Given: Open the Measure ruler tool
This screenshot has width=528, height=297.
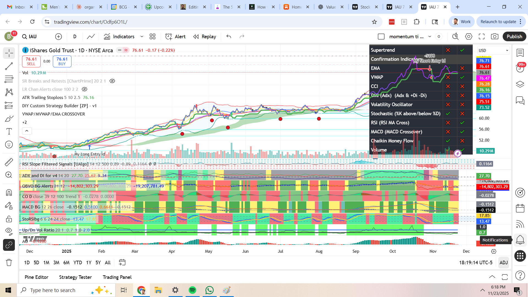Looking at the screenshot, I should click(x=9, y=162).
